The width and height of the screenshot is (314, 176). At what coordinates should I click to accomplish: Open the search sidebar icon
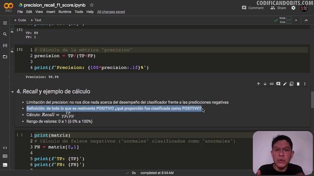[x=5, y=34]
